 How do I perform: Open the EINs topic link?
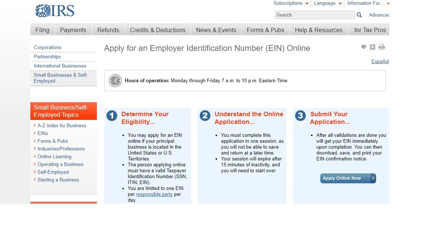pyautogui.click(x=43, y=133)
